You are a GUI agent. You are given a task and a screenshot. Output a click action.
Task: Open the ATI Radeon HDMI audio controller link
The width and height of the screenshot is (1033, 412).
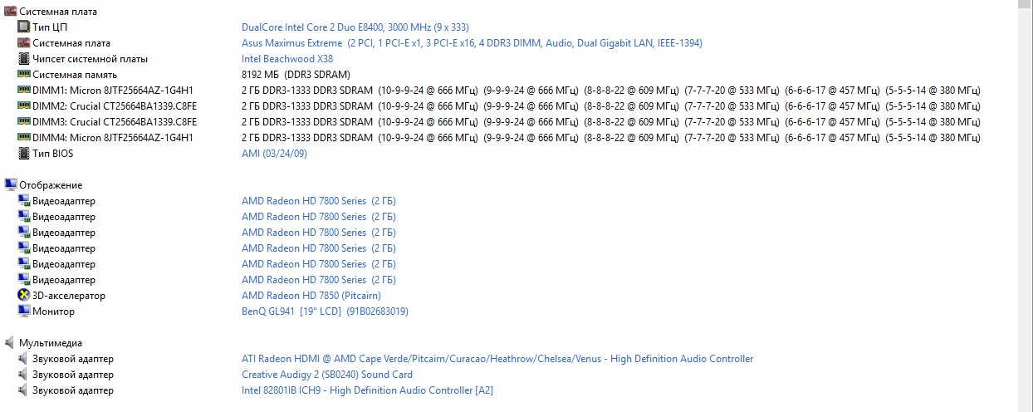point(497,359)
